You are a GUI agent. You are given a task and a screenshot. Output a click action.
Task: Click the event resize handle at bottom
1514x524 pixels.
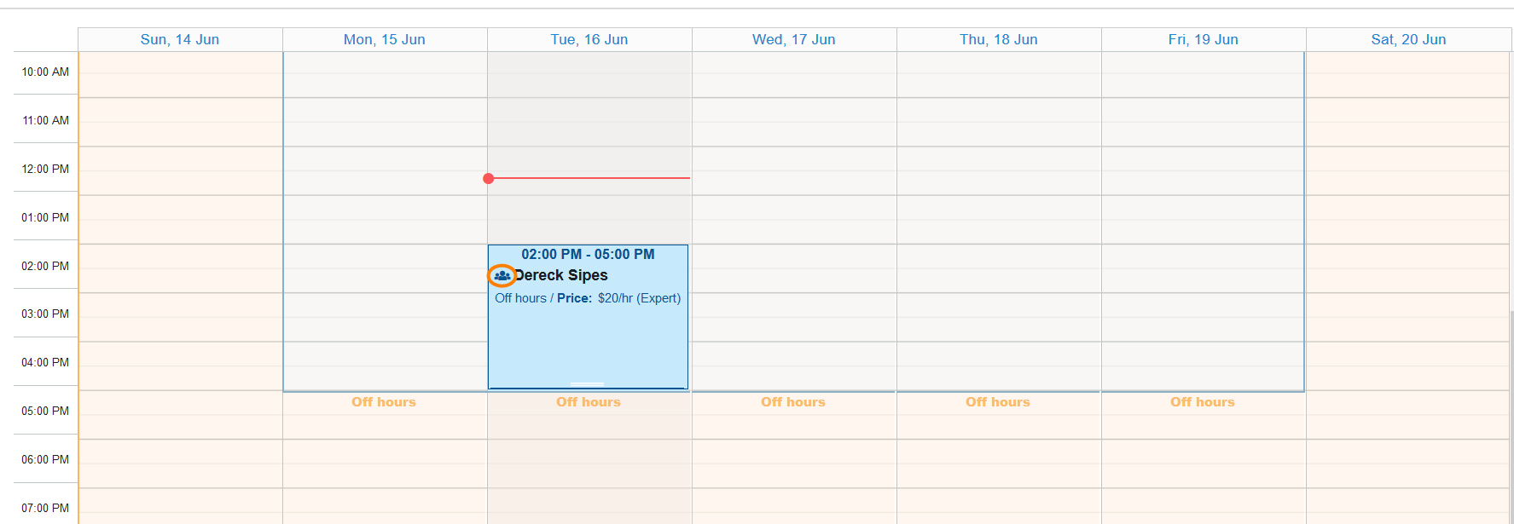(x=587, y=384)
